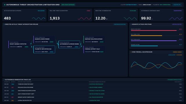Click the orange badge on the Zone Firewall Backpressure header
The image size is (186, 104).
click(177, 52)
